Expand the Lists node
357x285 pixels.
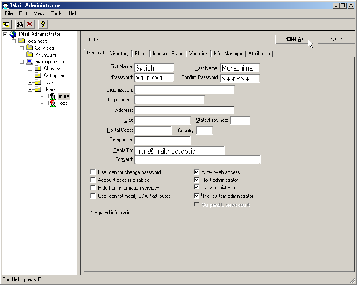point(30,82)
